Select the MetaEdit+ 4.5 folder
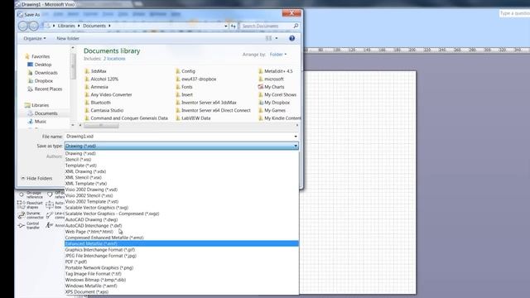Viewport: 530px width, 298px height. (276, 71)
